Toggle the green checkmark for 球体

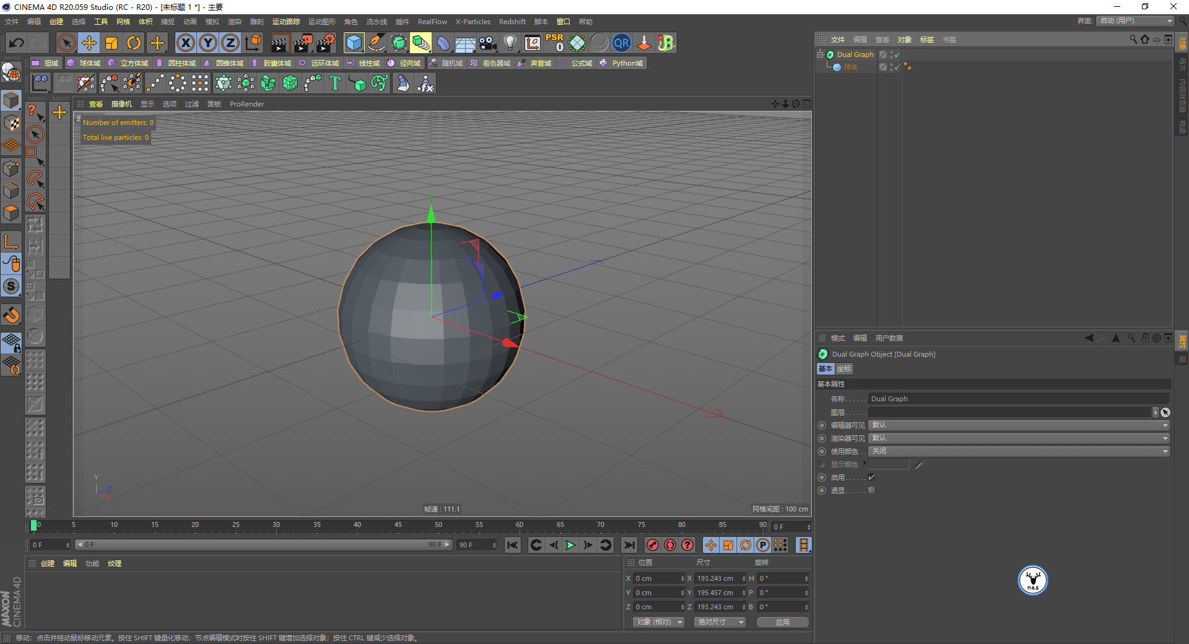coord(897,67)
